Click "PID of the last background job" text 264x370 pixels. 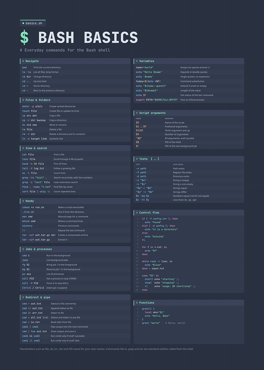(181, 146)
